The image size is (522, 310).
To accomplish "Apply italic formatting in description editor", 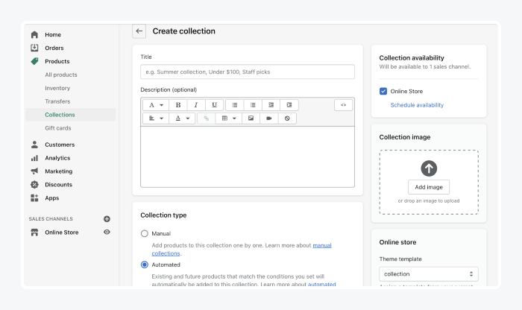I will pyautogui.click(x=197, y=105).
